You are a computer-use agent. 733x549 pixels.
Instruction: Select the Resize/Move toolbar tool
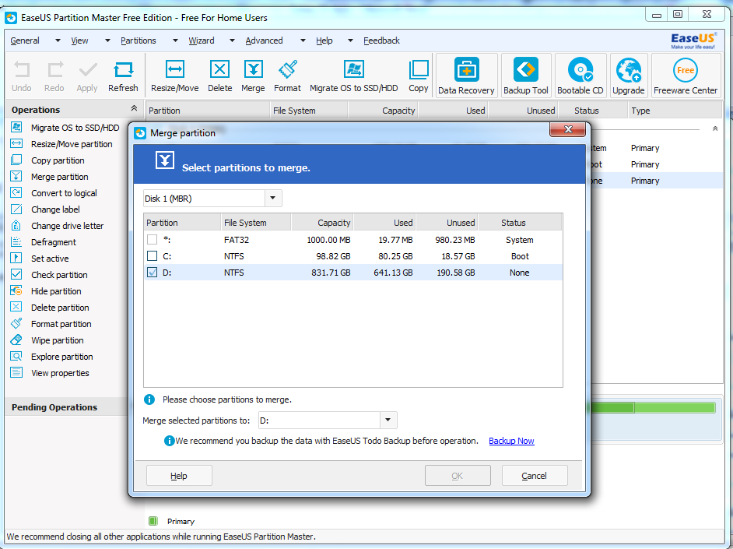(175, 76)
